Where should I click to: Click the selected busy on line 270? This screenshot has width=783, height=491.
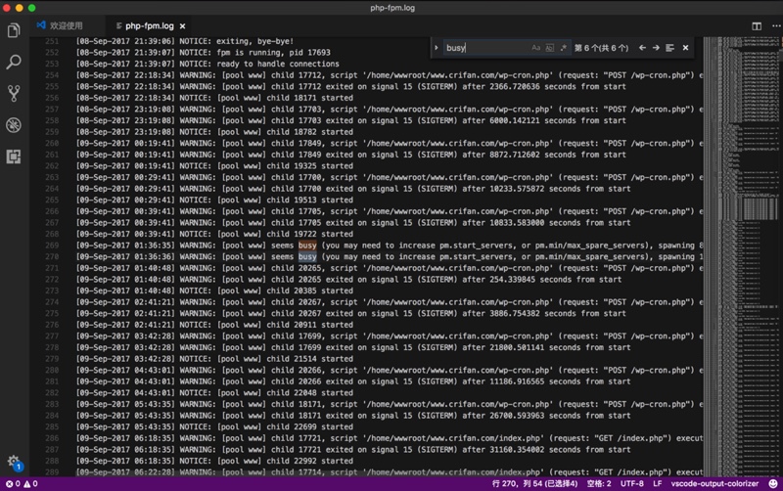307,257
